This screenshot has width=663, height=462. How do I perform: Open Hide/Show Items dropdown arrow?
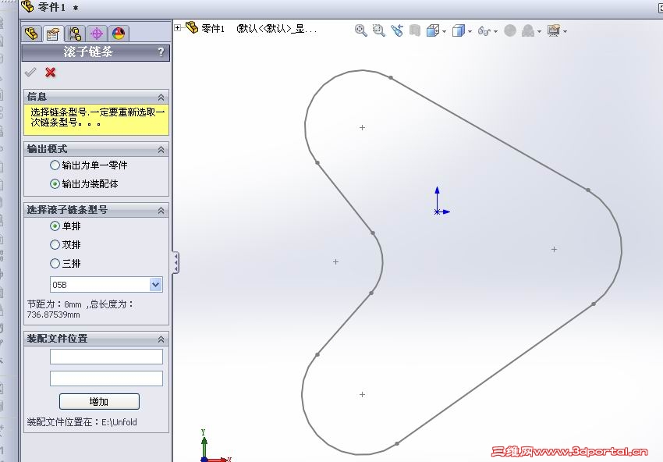(x=495, y=31)
